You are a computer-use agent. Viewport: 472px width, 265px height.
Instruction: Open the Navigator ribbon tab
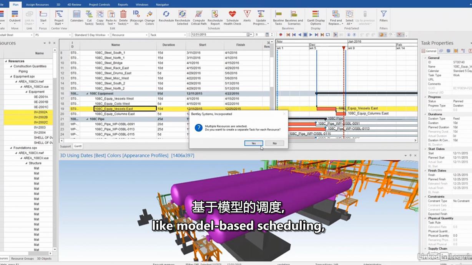(162, 5)
